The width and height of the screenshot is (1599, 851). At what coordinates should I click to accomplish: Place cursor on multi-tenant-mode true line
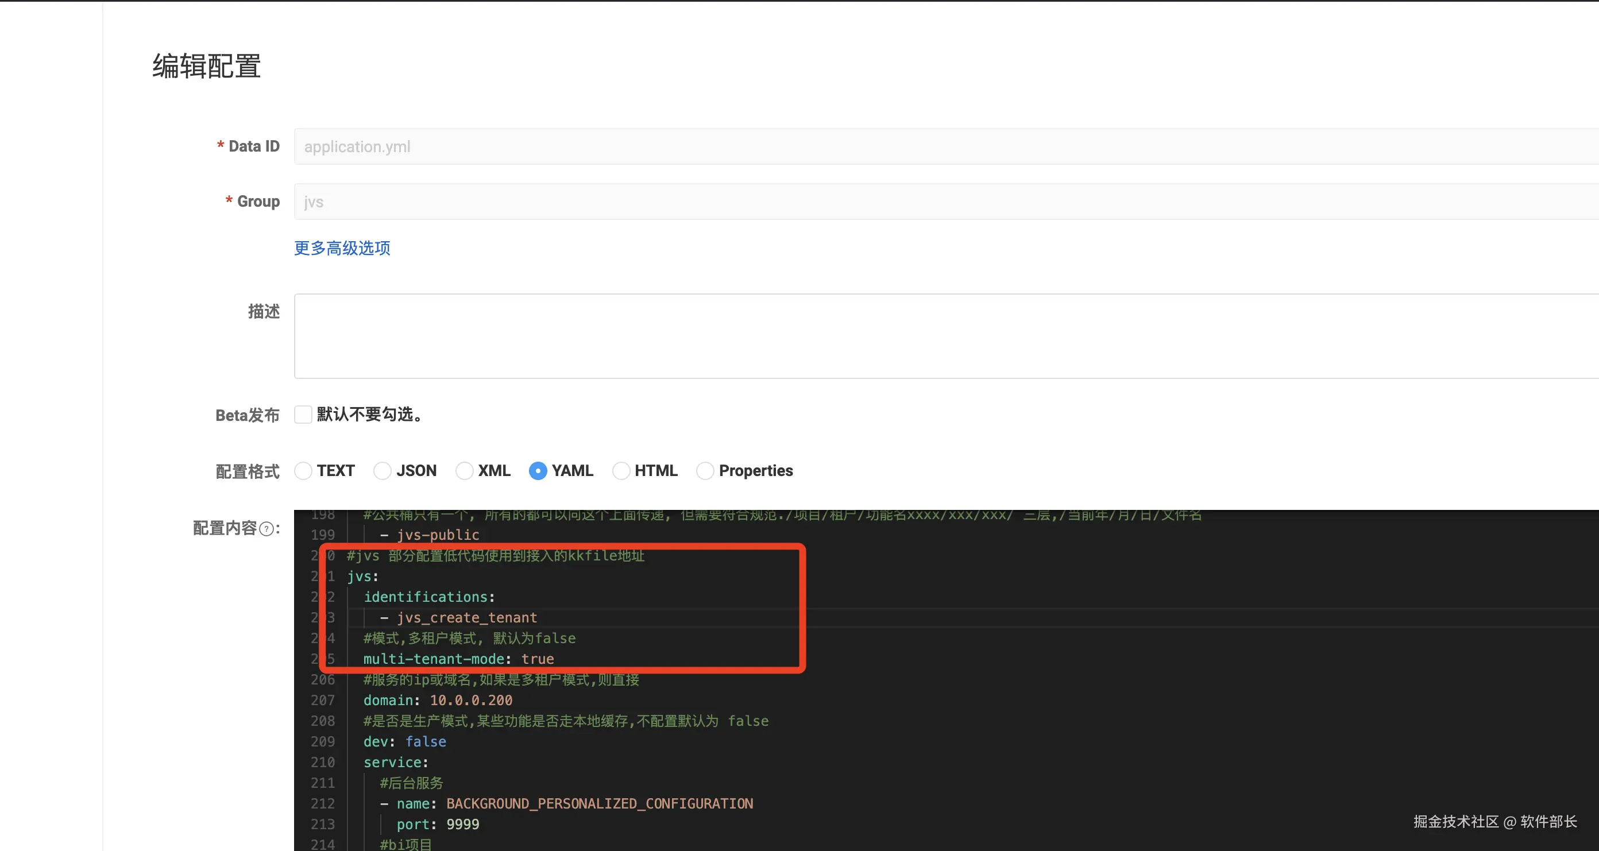point(458,659)
